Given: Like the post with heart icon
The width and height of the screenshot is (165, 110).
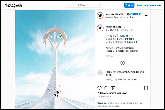Looking at the screenshot, I should pyautogui.click(x=100, y=88).
